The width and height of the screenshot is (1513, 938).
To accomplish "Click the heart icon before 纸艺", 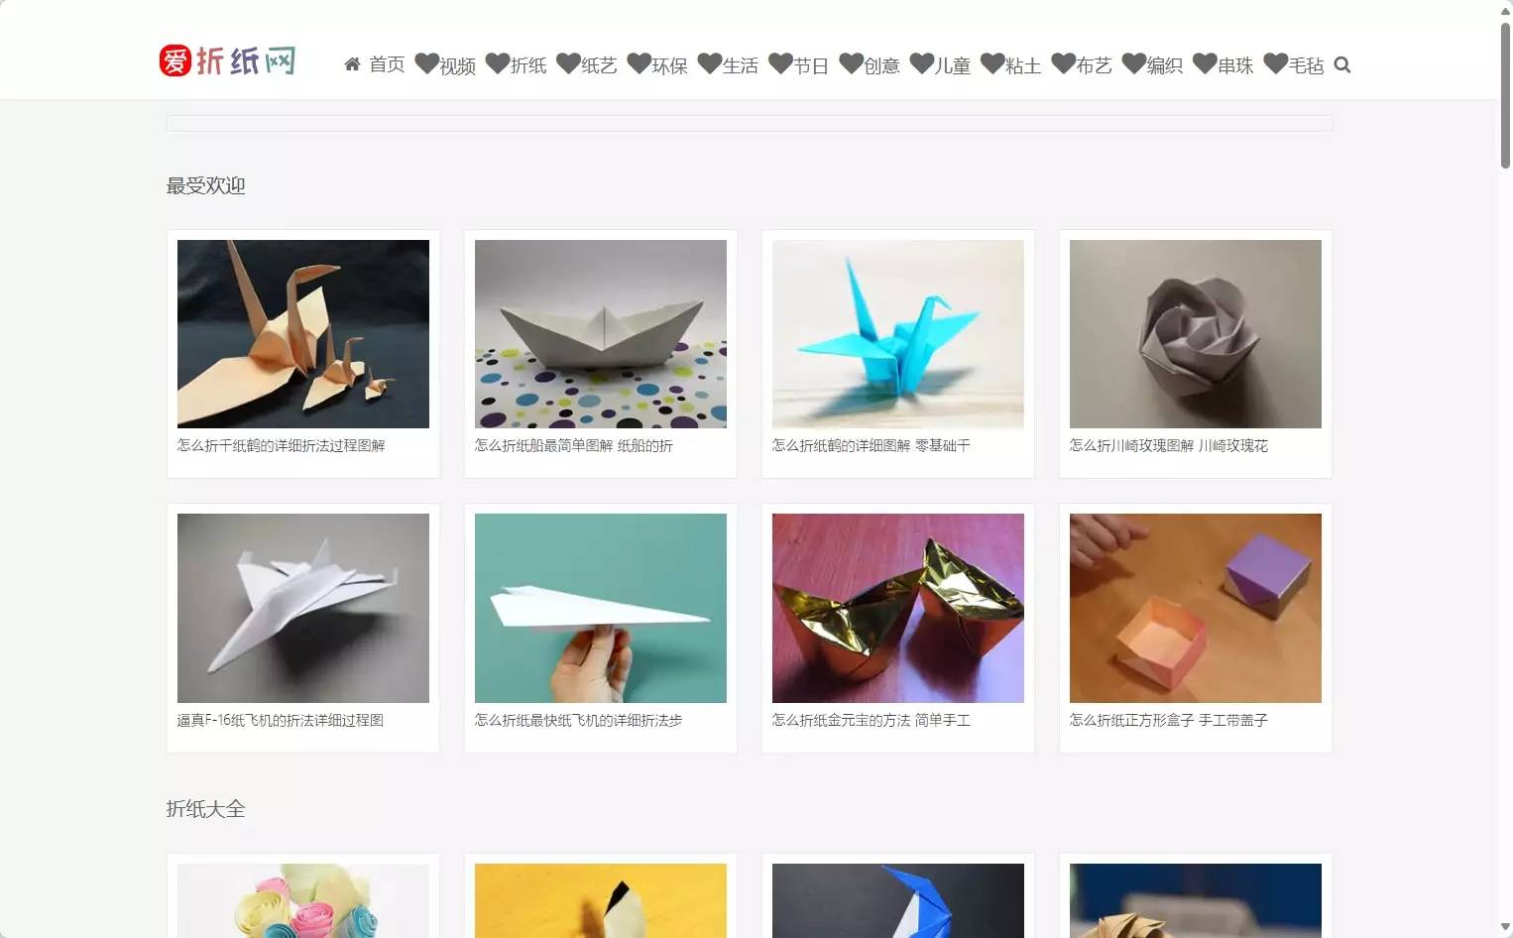I will (568, 64).
